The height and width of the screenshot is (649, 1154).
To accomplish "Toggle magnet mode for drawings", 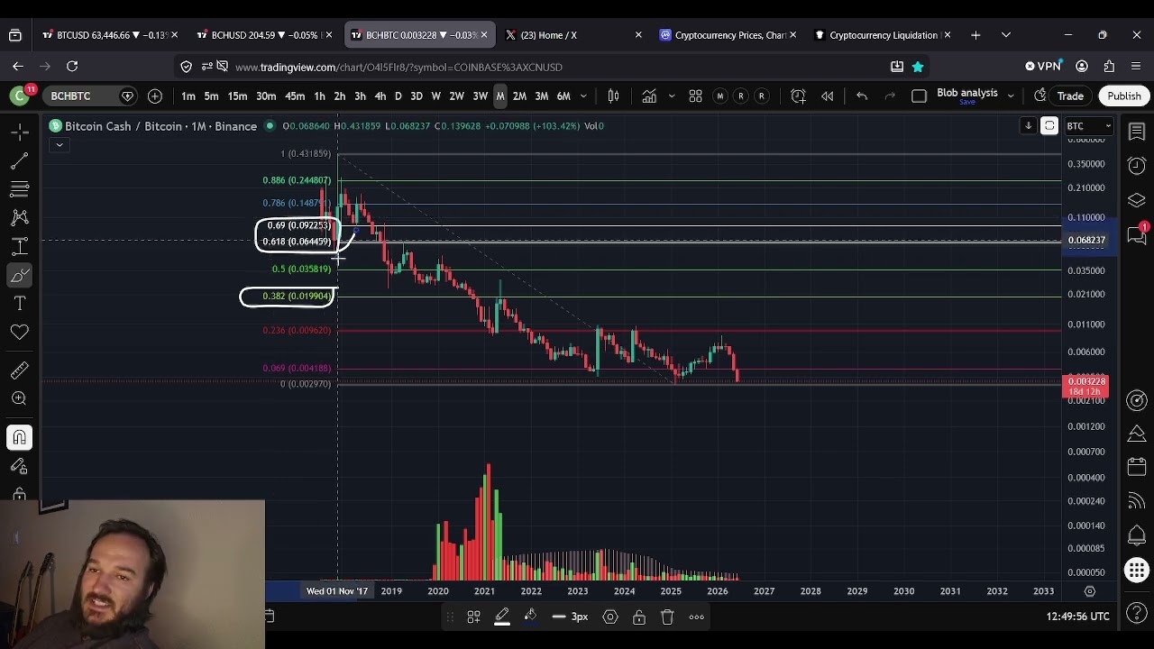I will coord(19,437).
